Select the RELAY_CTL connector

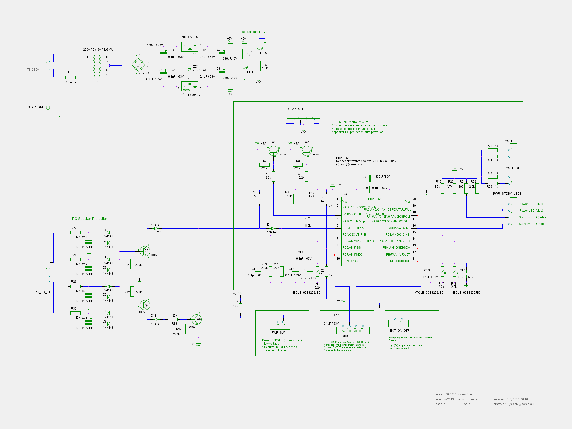tap(304, 115)
